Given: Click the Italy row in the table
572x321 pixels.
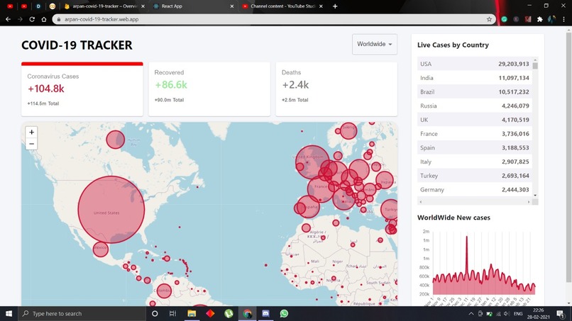Looking at the screenshot, I should pos(475,162).
